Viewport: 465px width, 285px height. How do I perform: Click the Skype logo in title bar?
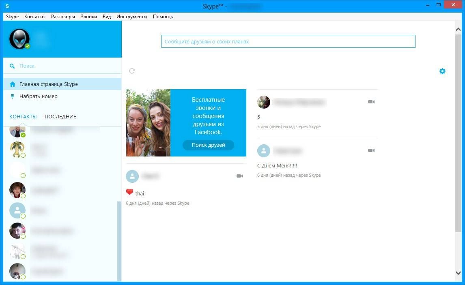(x=7, y=6)
